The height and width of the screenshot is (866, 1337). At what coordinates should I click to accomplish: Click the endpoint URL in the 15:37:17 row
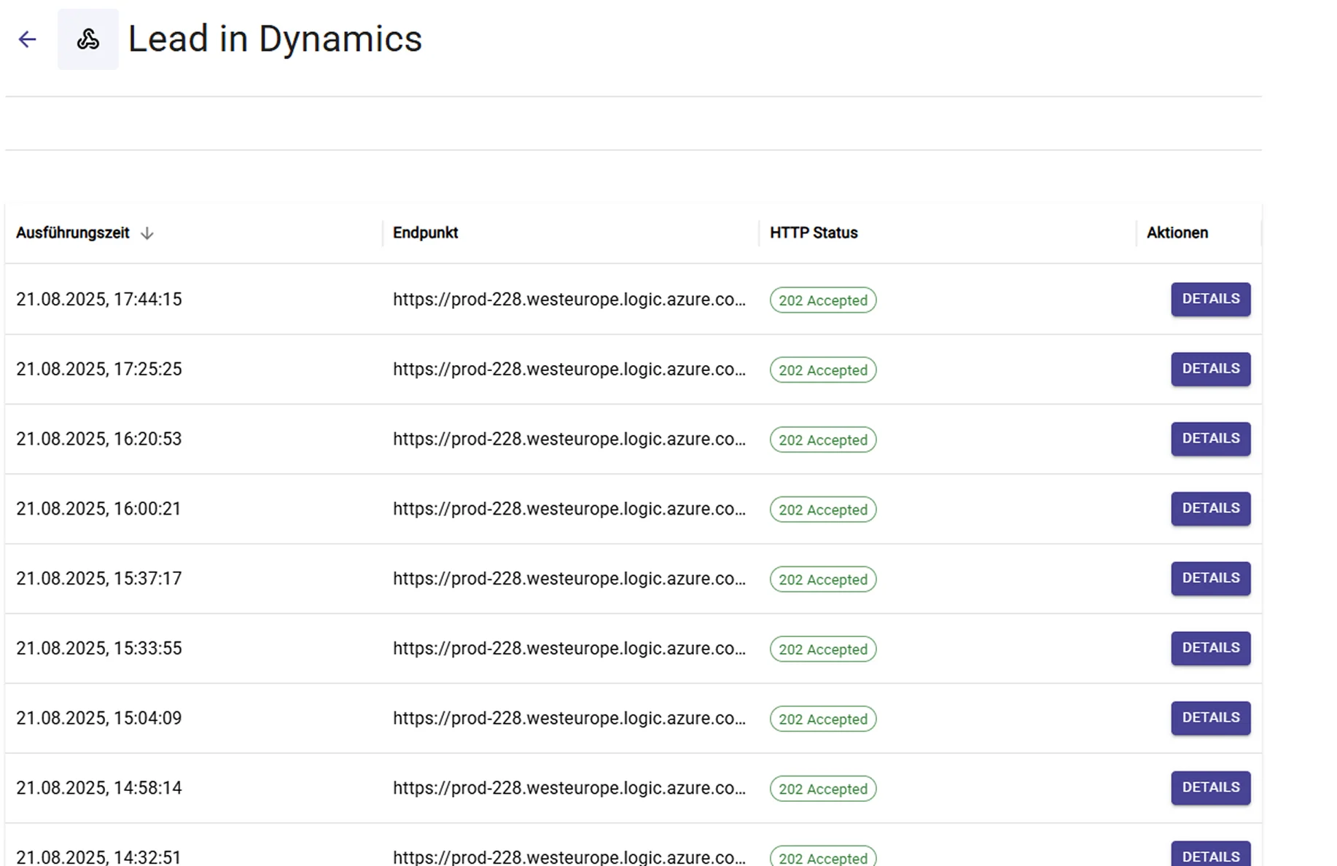coord(569,579)
